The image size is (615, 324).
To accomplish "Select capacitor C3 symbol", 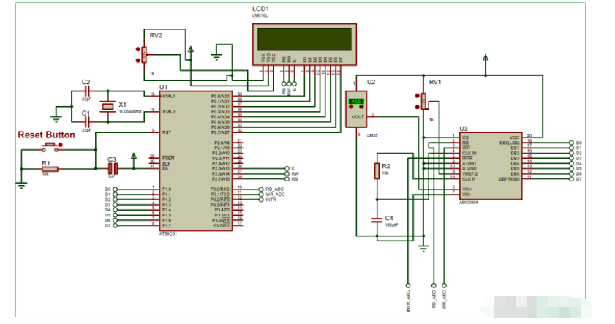I will tap(113, 169).
